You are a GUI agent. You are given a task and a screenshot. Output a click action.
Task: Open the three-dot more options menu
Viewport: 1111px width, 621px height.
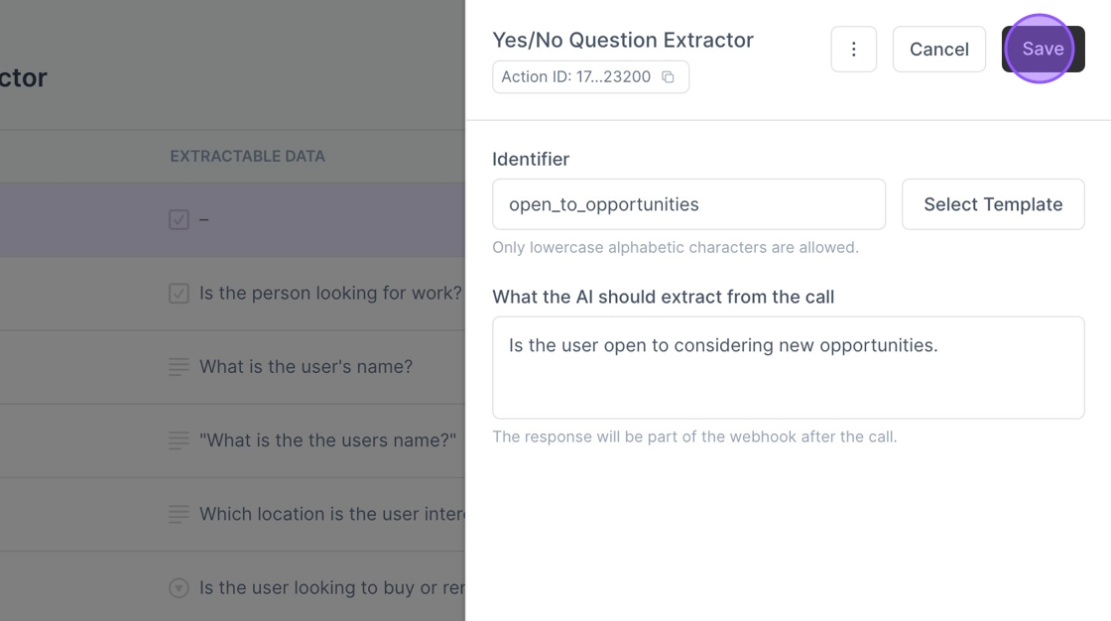click(x=853, y=50)
